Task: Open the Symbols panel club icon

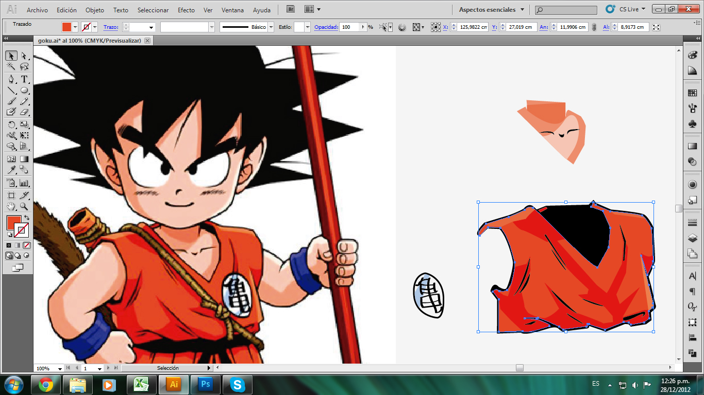Action: tap(692, 124)
